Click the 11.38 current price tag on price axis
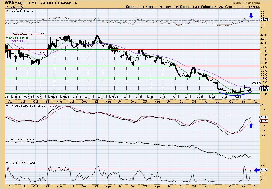The image size is (272, 189). point(264,88)
